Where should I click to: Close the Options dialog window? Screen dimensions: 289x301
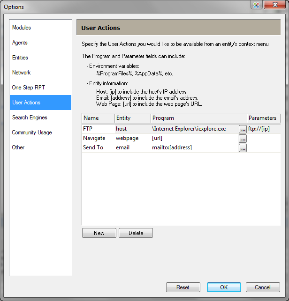pos(274,5)
